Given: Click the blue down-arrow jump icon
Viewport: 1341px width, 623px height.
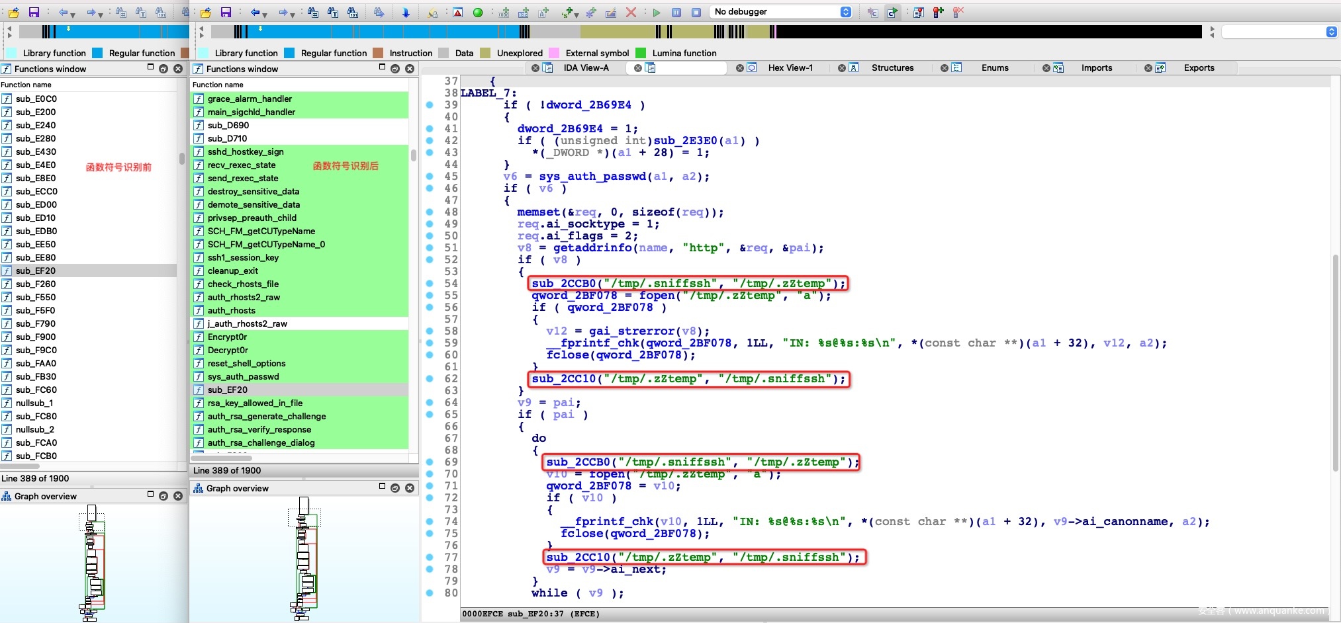Looking at the screenshot, I should tap(406, 13).
